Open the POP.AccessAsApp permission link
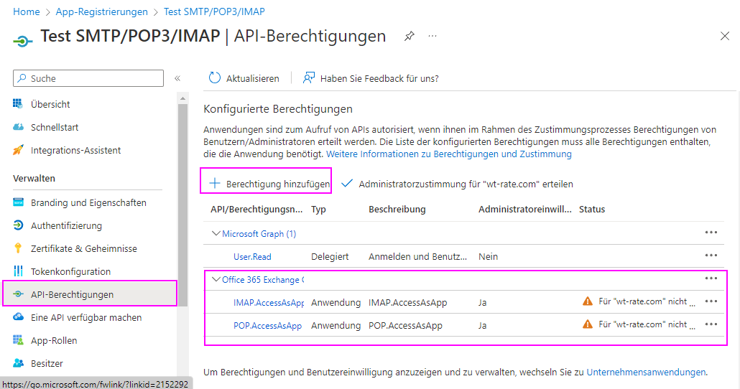Image resolution: width=740 pixels, height=389 pixels. (x=267, y=326)
